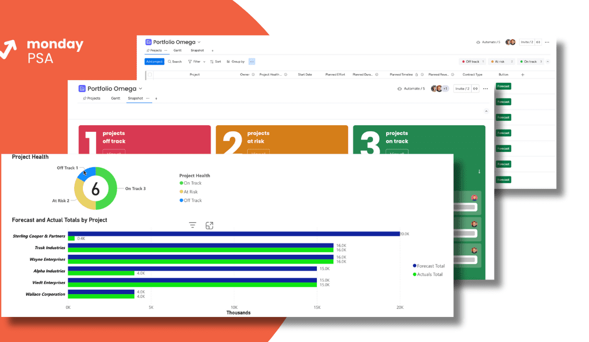Click the At Risk legend dot under Project Health
The width and height of the screenshot is (589, 342).
(182, 192)
